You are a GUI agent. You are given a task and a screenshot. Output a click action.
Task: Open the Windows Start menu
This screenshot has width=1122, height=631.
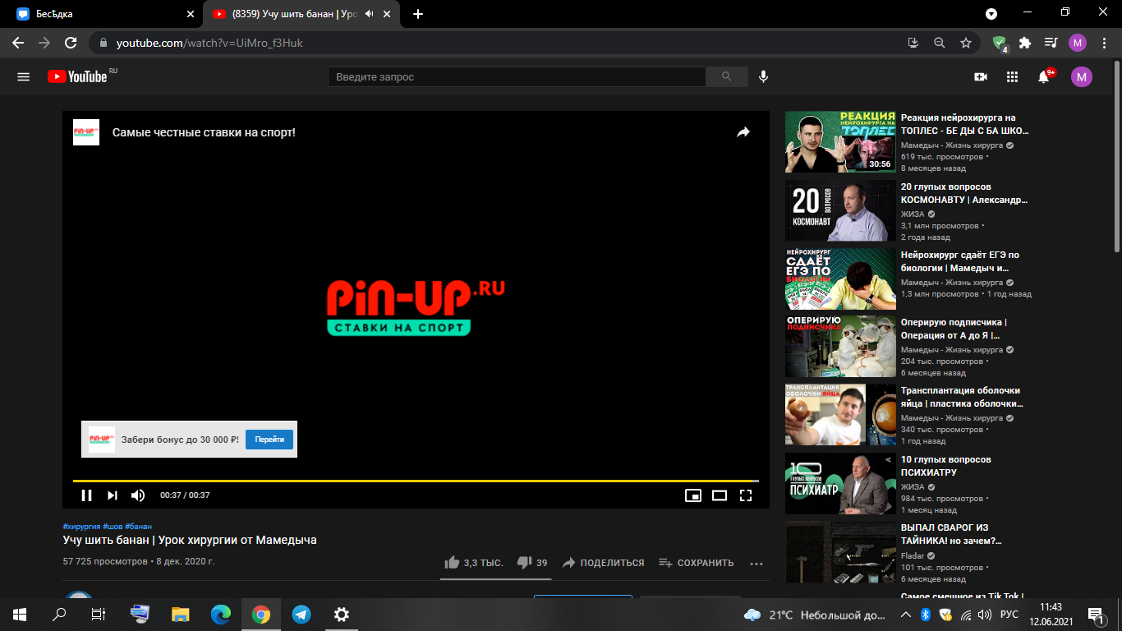(x=20, y=614)
